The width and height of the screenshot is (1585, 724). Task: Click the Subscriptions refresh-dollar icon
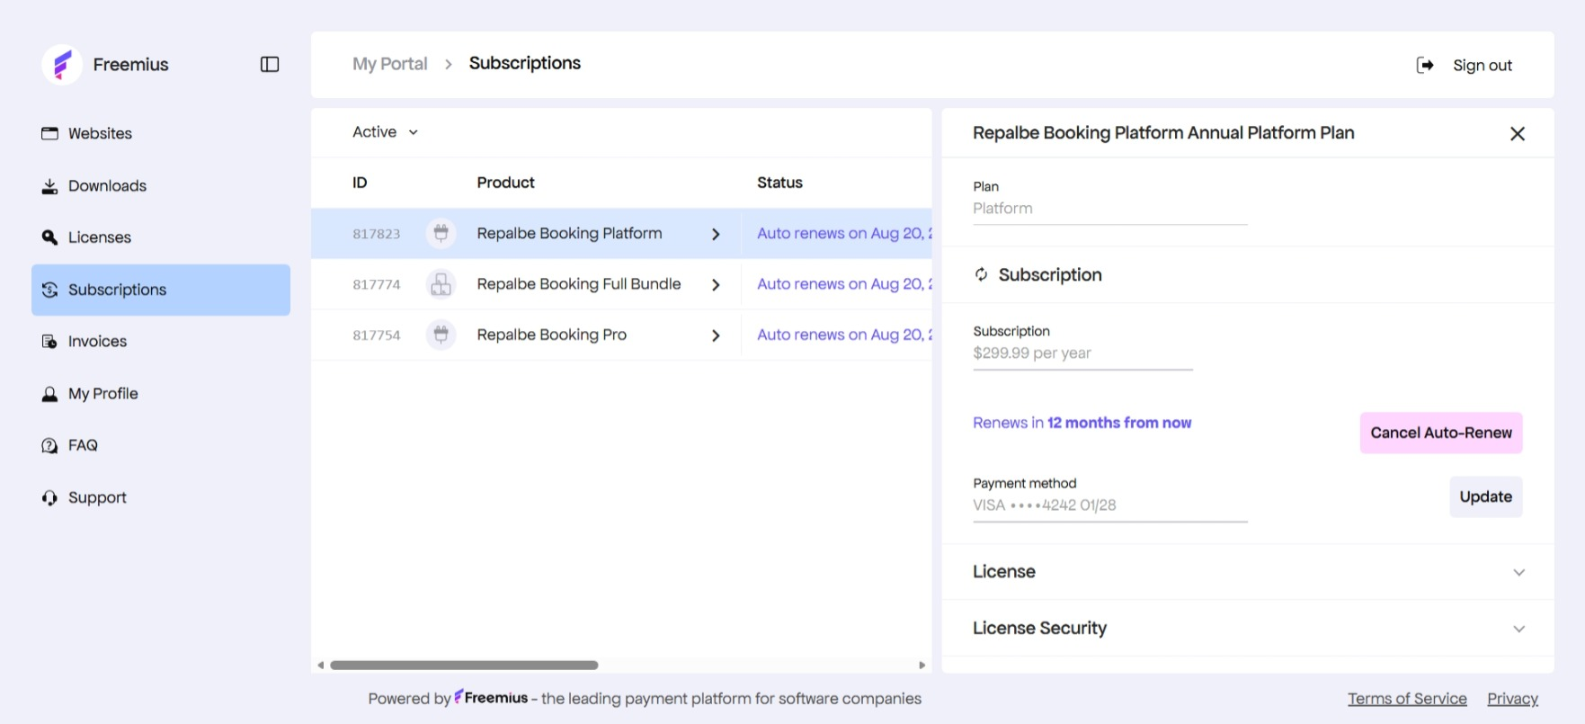pyautogui.click(x=49, y=290)
